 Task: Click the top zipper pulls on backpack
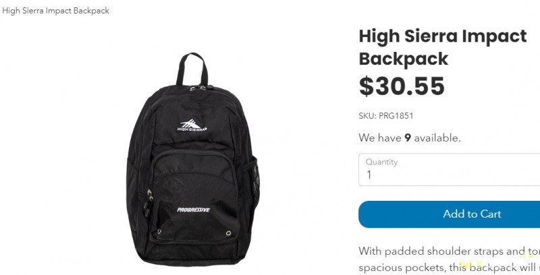click(x=198, y=88)
